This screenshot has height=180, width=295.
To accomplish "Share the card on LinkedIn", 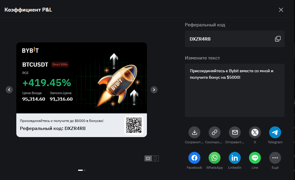I will [235, 158].
